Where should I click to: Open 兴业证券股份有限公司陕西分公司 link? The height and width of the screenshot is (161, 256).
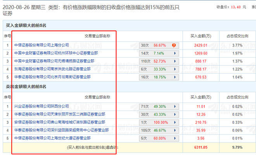[42, 106]
